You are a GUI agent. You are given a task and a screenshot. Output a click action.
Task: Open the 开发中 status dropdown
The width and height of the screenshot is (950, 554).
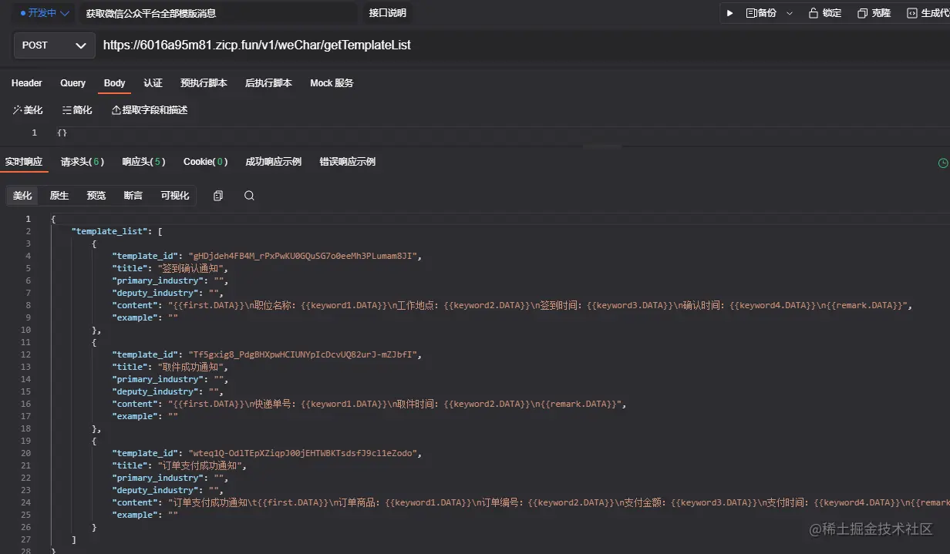[45, 13]
